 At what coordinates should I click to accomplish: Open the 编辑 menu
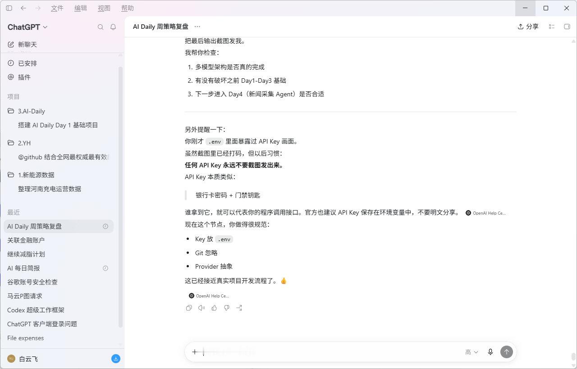click(81, 8)
